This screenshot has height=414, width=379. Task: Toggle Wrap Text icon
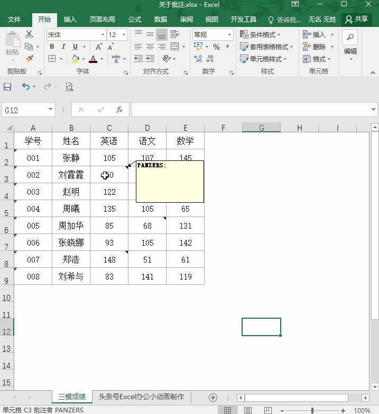point(175,34)
